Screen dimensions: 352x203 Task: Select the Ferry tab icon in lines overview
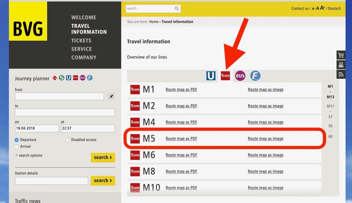tap(255, 76)
